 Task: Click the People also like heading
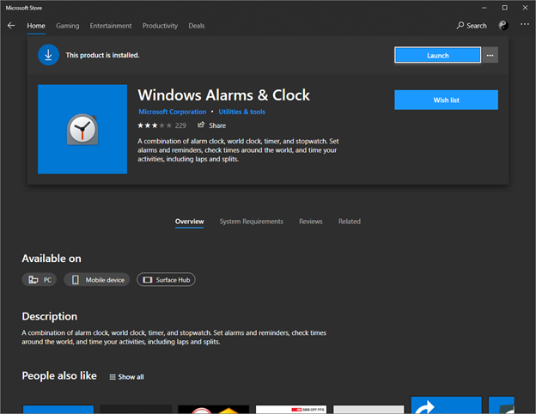(59, 375)
